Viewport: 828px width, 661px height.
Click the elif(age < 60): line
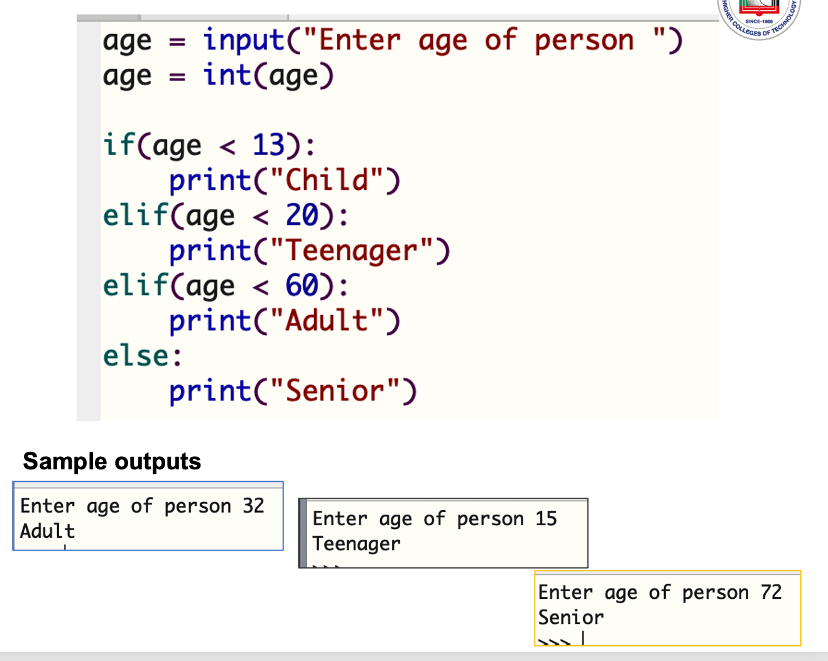point(226,287)
